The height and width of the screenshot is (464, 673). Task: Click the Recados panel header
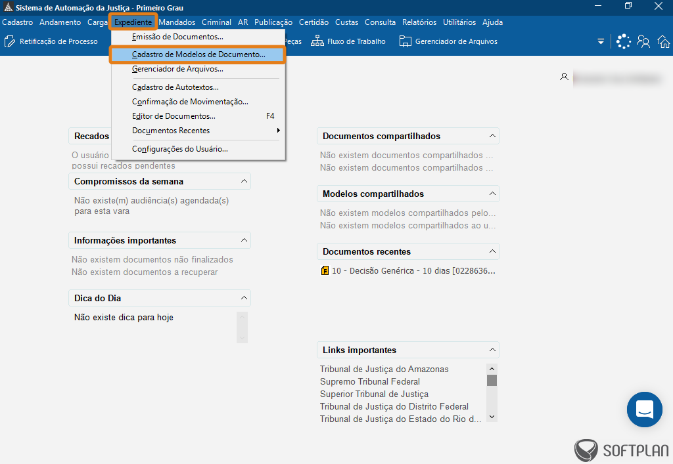90,136
